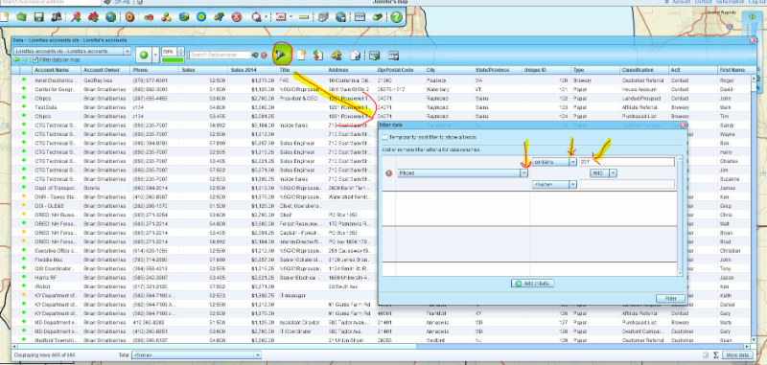Click the red clear-search icon beside binoculars
Screen dimensions: 767x365
click(264, 56)
